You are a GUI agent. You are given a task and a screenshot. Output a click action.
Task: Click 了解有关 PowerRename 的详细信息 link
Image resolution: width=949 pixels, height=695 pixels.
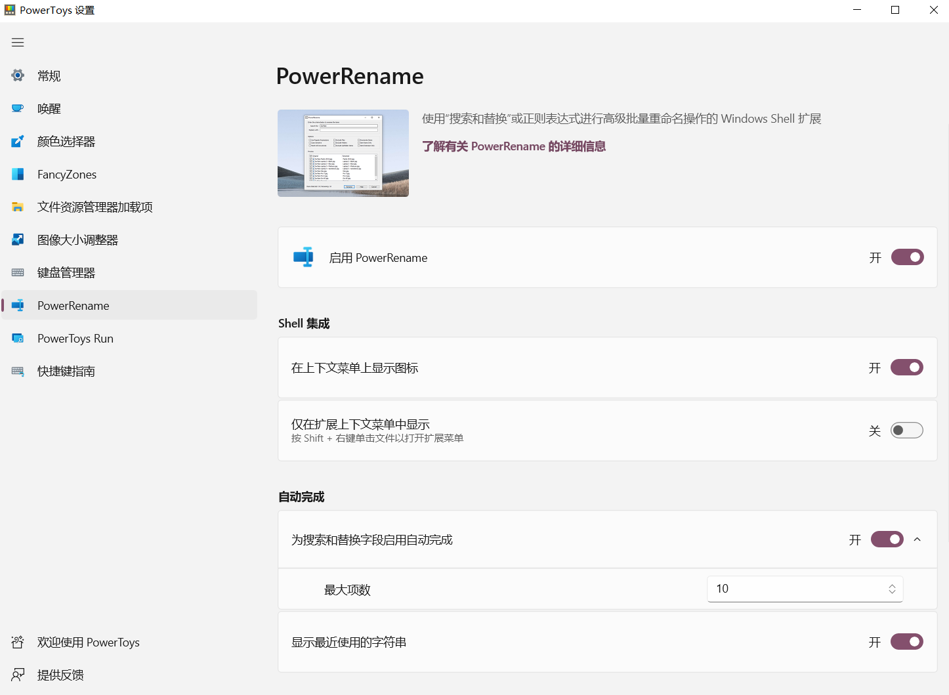(514, 146)
